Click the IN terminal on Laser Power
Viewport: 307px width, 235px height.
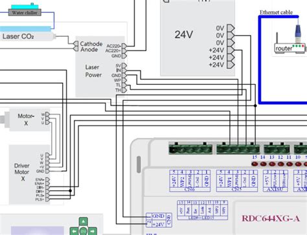(124, 71)
